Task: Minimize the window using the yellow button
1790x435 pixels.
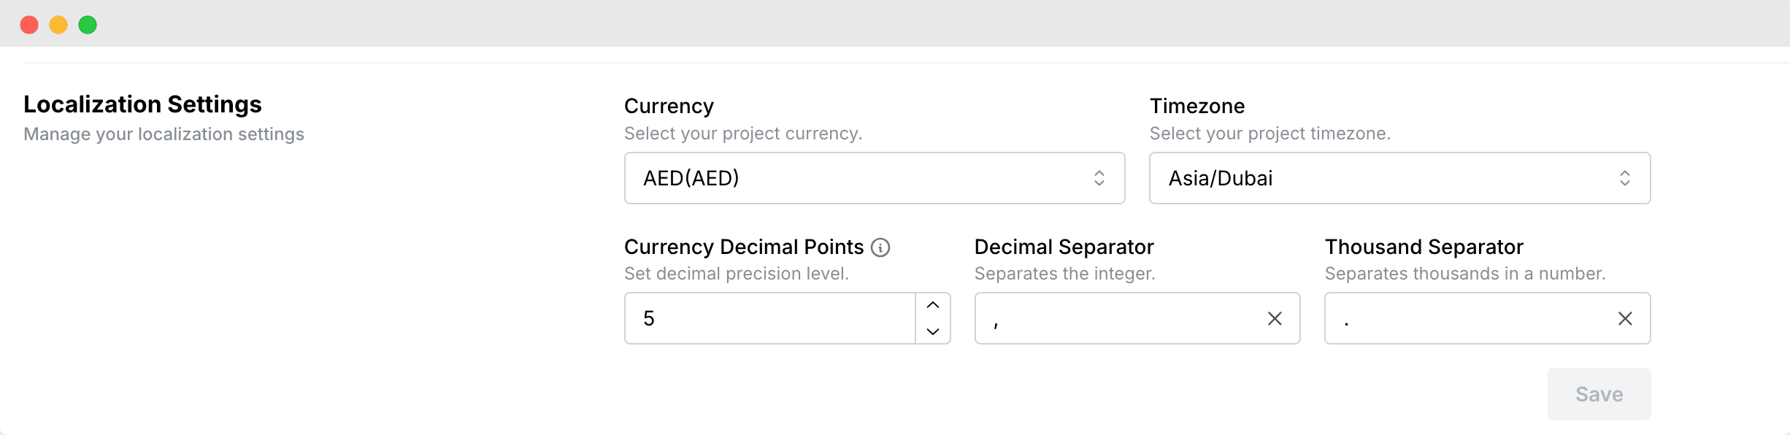Action: pyautogui.click(x=58, y=25)
